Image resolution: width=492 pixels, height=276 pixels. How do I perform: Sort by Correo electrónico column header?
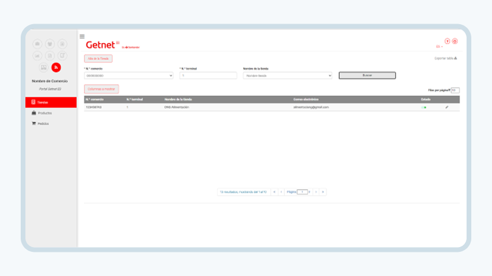306,100
